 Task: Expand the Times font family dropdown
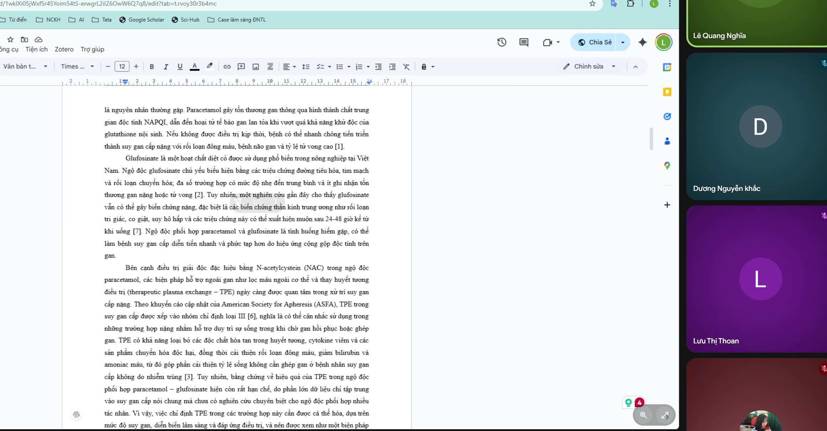tap(77, 66)
